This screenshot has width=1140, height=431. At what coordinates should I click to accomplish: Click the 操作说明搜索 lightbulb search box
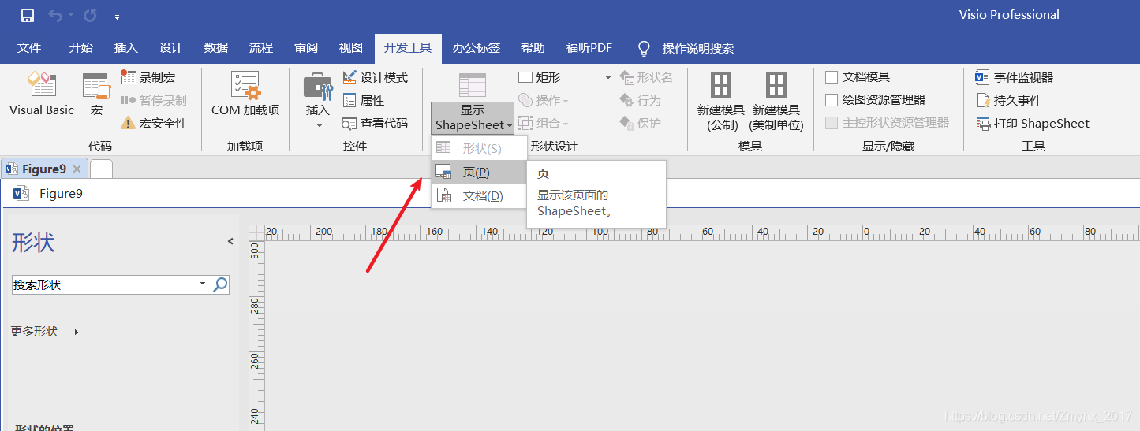[686, 49]
